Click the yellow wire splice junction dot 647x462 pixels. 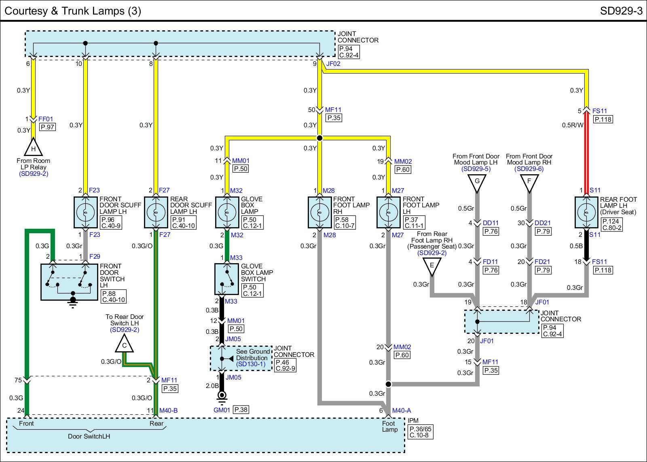tap(319, 138)
